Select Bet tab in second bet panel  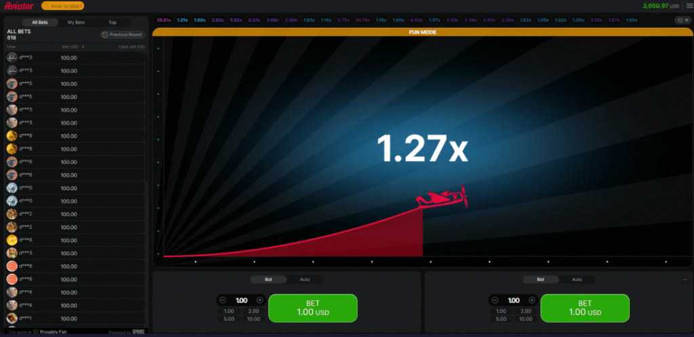(x=541, y=279)
